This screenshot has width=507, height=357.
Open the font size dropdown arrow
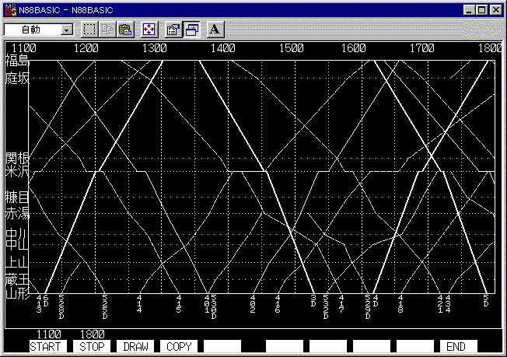click(66, 30)
